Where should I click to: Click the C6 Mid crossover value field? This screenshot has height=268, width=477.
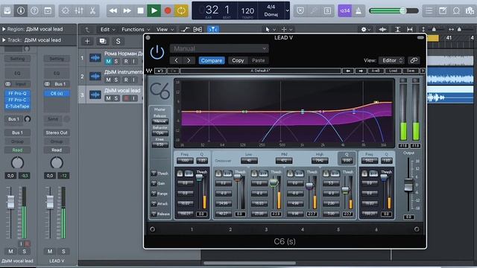(x=284, y=161)
